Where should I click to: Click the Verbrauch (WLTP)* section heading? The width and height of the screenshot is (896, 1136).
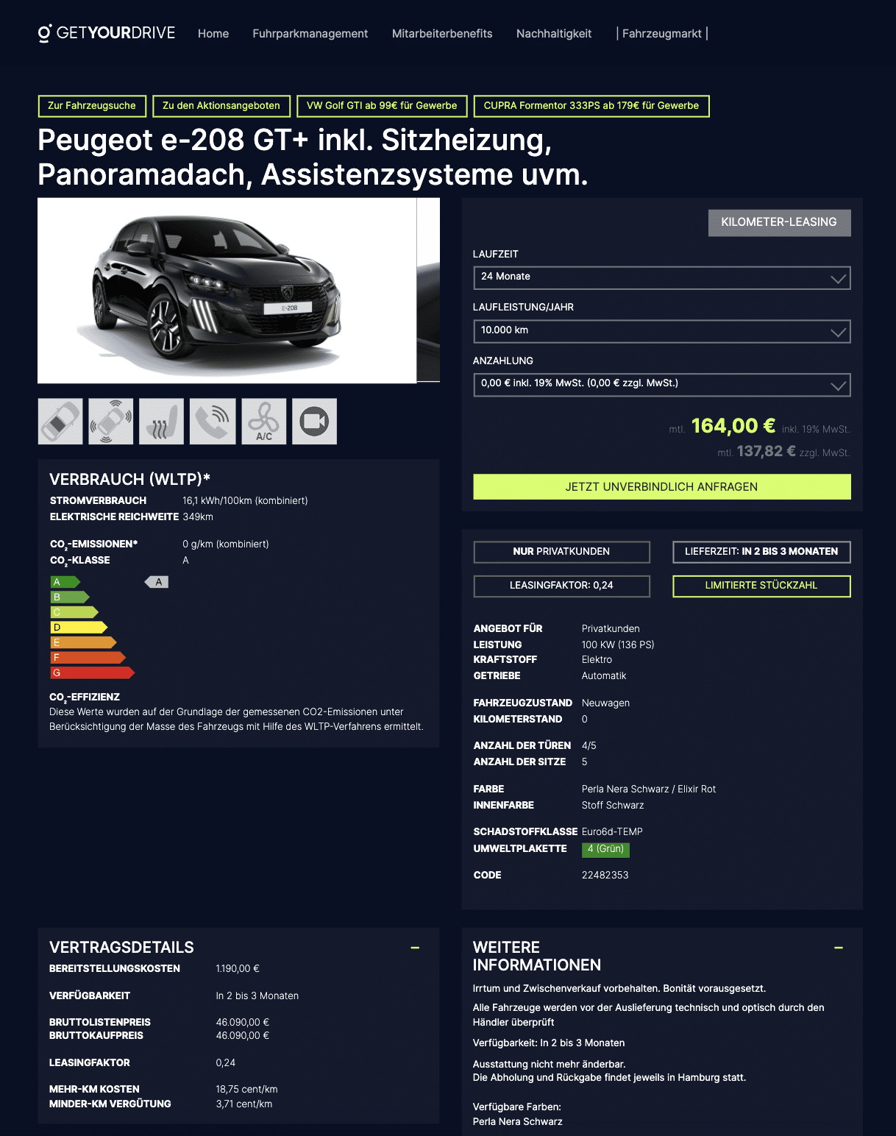point(130,480)
